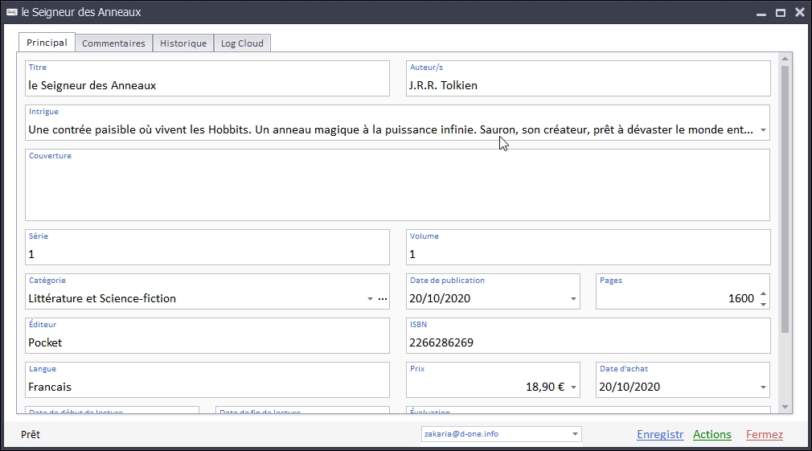The width and height of the screenshot is (812, 451).
Task: Click the empty Couverture cover area
Action: 397,190
